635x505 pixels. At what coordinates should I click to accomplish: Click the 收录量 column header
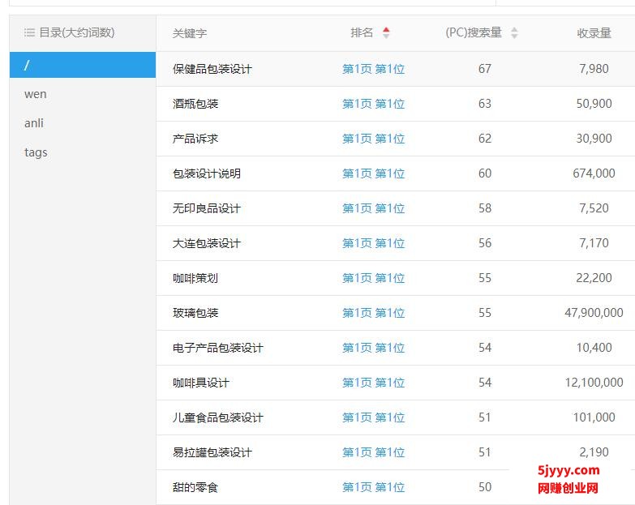[x=594, y=33]
